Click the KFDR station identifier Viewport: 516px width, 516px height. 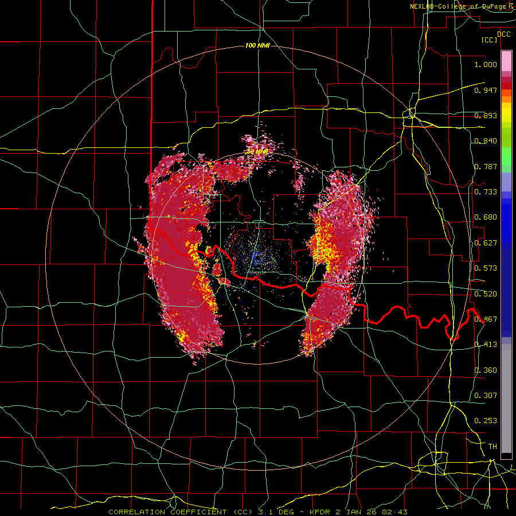click(x=321, y=512)
